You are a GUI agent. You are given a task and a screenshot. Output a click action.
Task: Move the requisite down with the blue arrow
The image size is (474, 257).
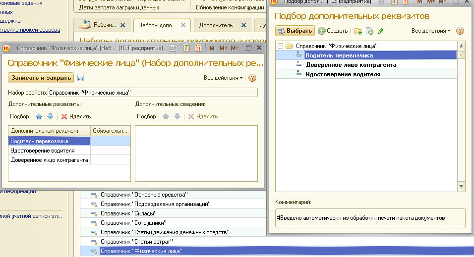(x=51, y=116)
